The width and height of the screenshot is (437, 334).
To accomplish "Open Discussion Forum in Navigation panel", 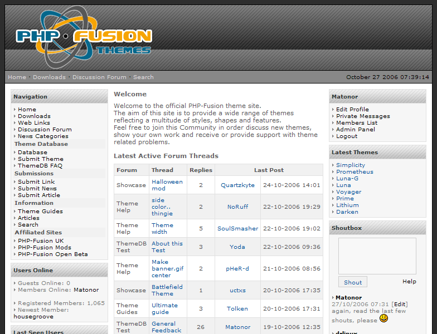I will (45, 129).
